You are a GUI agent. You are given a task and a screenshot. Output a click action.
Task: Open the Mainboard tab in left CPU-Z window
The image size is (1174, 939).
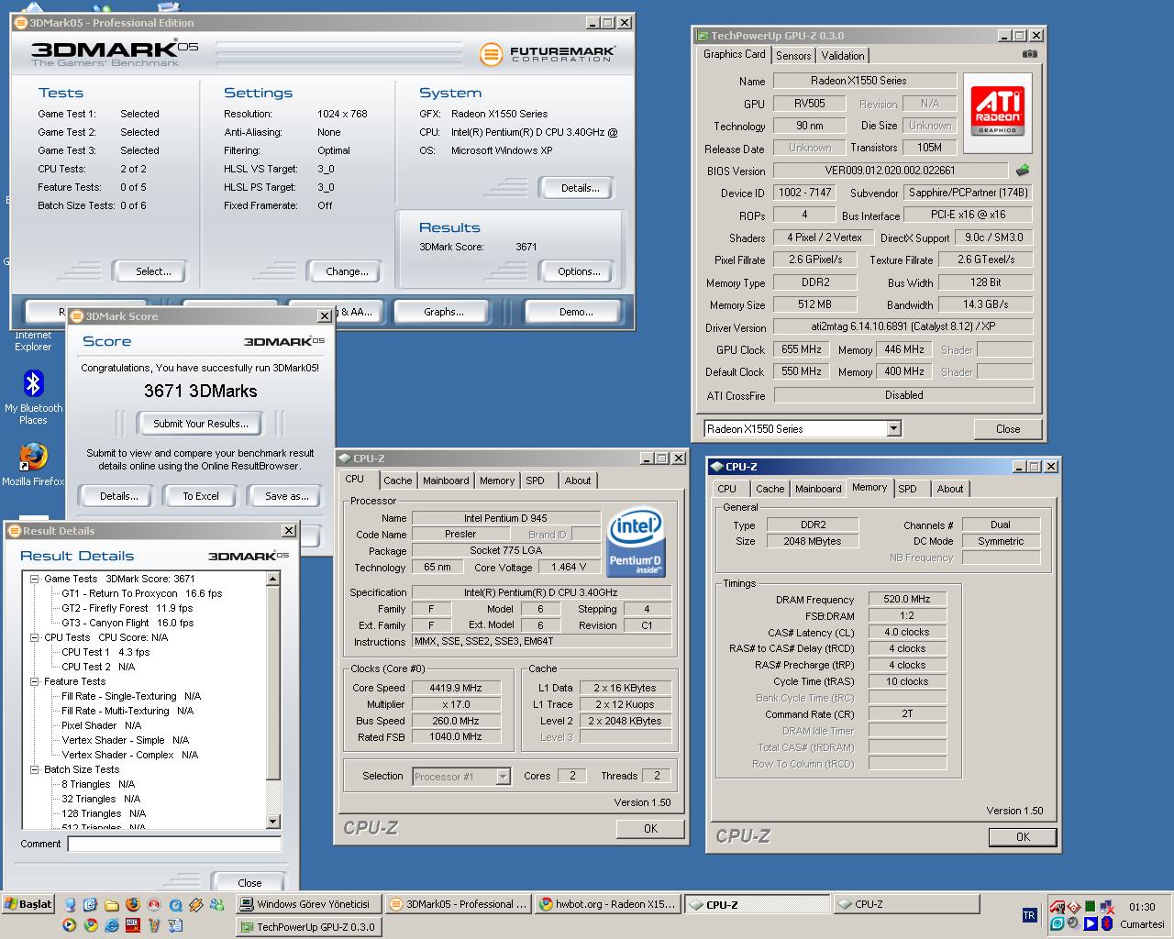point(446,481)
